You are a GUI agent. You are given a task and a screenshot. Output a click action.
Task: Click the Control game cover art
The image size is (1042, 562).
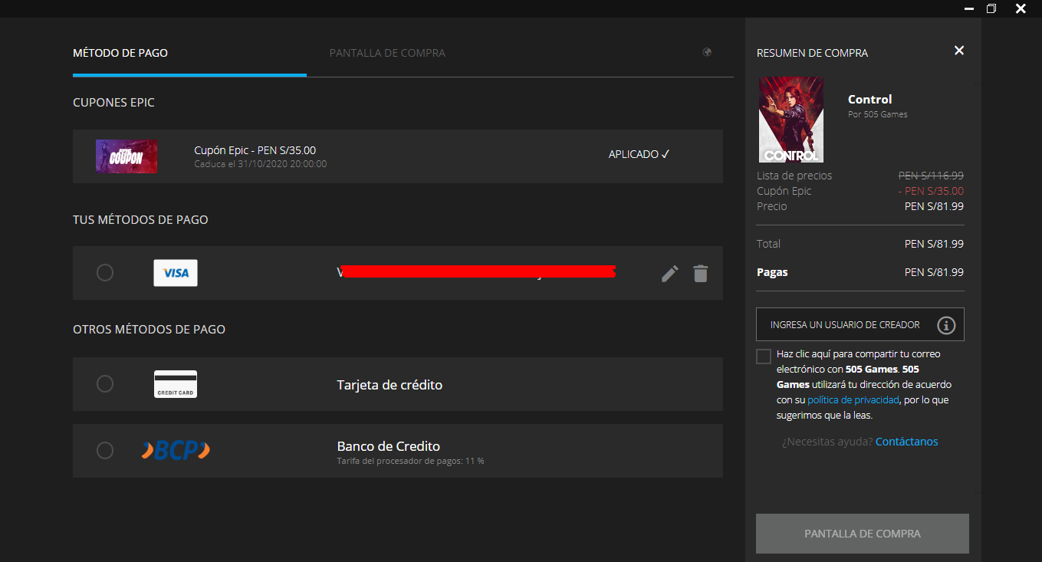tap(791, 120)
